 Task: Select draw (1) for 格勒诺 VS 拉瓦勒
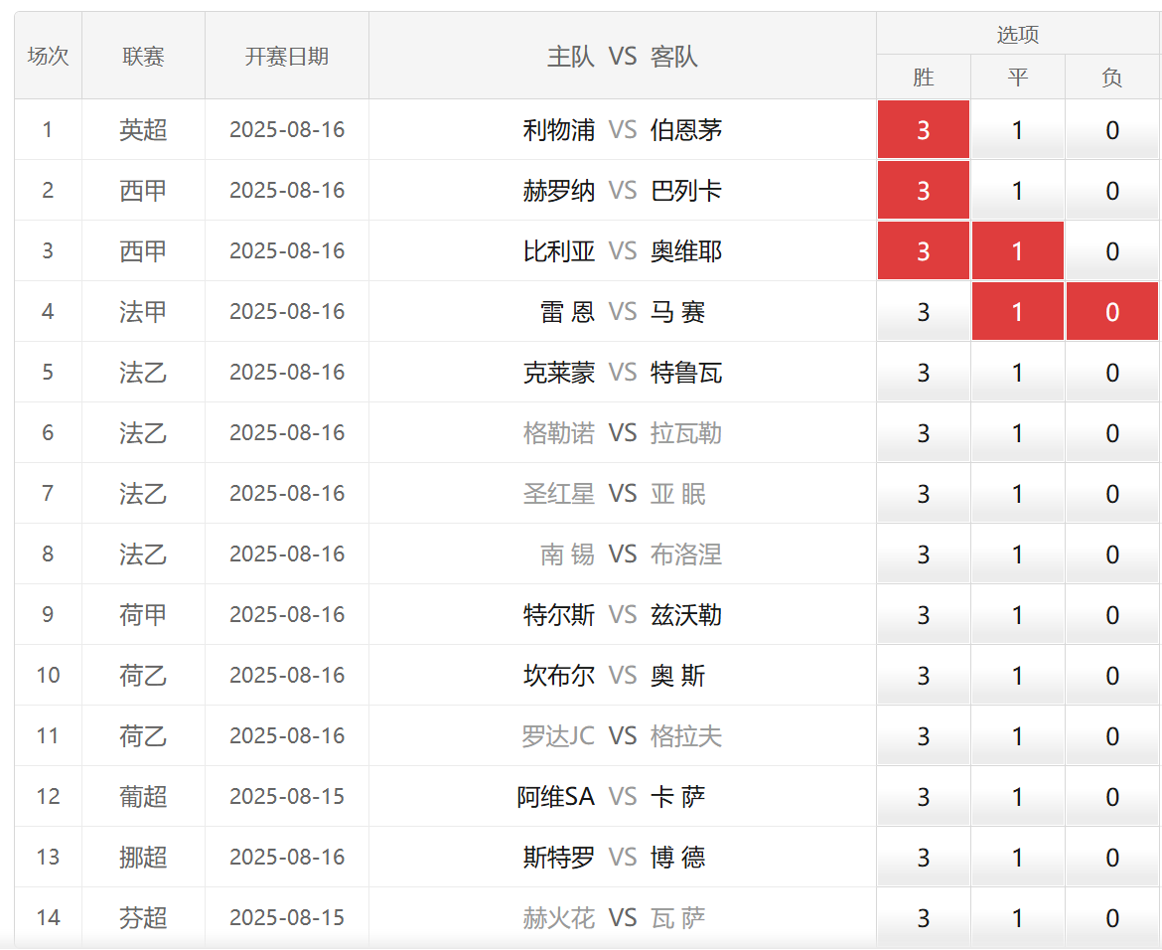coord(1017,433)
